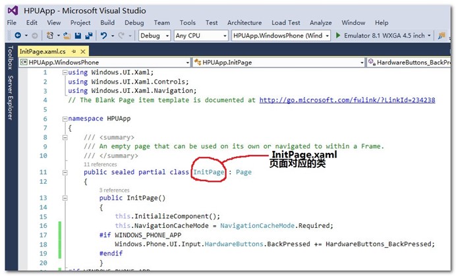
Task: Click the Open File folder icon
Action: tap(67, 36)
